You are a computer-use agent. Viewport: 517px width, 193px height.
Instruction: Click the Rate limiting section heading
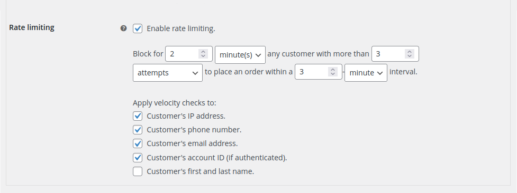[x=32, y=27]
